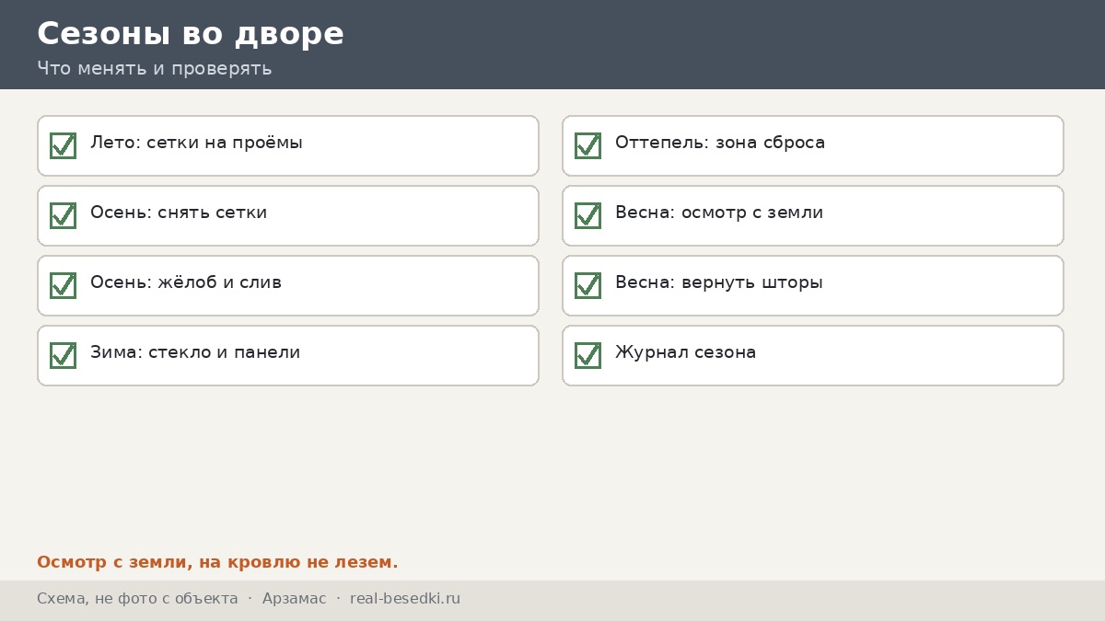Click the heading Сезоны во дворе
The image size is (1105, 621).
click(191, 33)
